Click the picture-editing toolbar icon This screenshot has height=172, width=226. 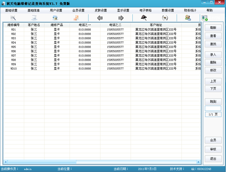(55, 18)
